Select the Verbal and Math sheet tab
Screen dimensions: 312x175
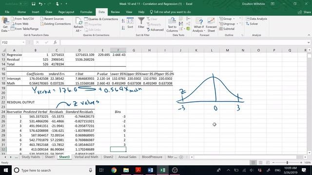pyautogui.click(x=86, y=157)
